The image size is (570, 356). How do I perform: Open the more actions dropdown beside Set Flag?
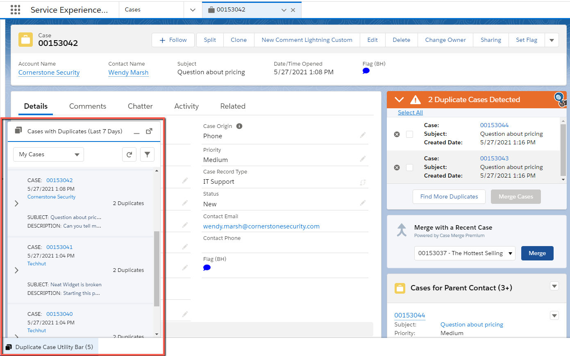coord(552,40)
